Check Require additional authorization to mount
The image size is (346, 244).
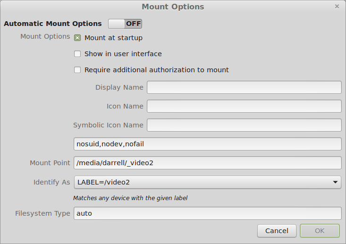pos(78,70)
